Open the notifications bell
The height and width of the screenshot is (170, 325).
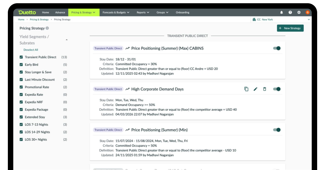tap(282, 12)
